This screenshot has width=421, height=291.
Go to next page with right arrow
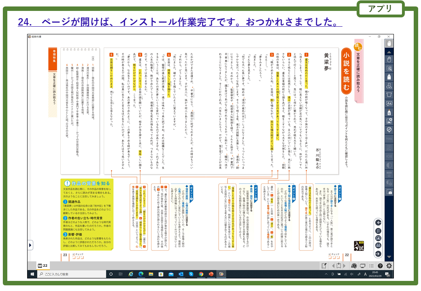(x=378, y=254)
